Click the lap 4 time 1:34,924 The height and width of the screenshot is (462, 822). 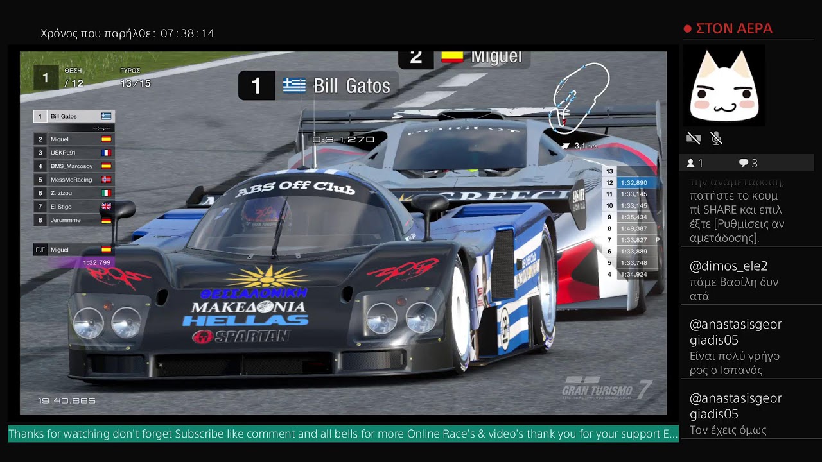point(634,275)
